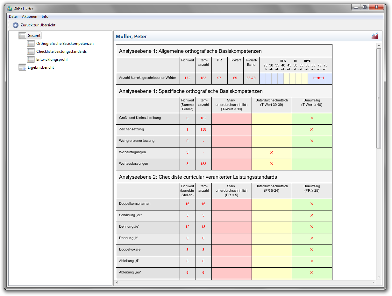Click the horizontal scroll right arrow

(x=373, y=282)
